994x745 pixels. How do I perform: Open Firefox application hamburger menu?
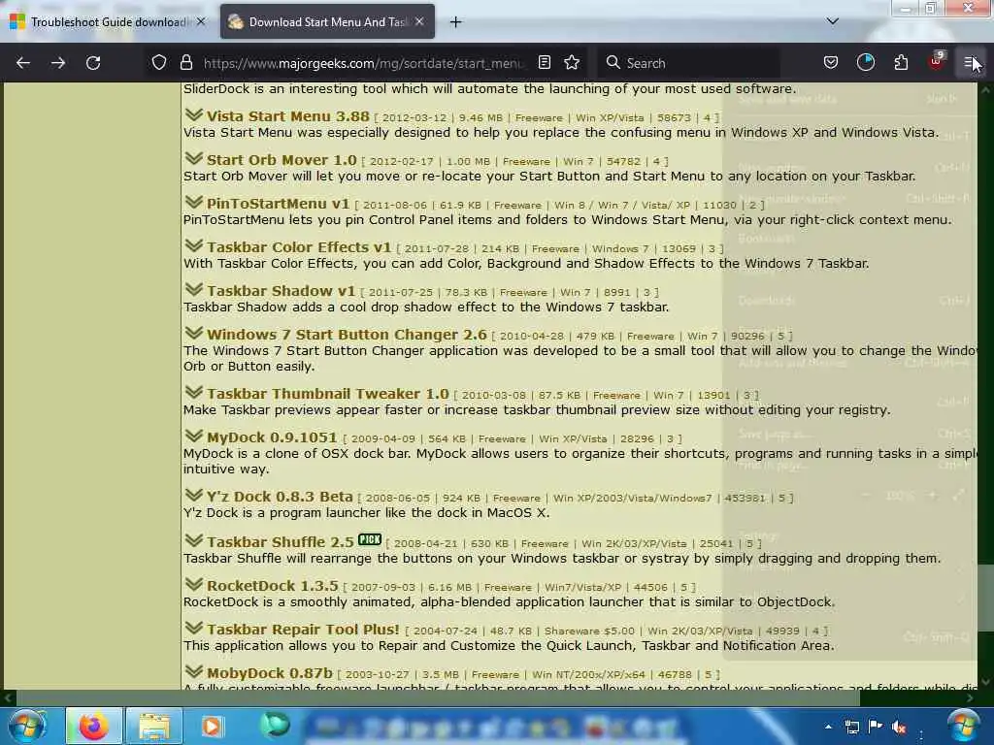click(971, 63)
